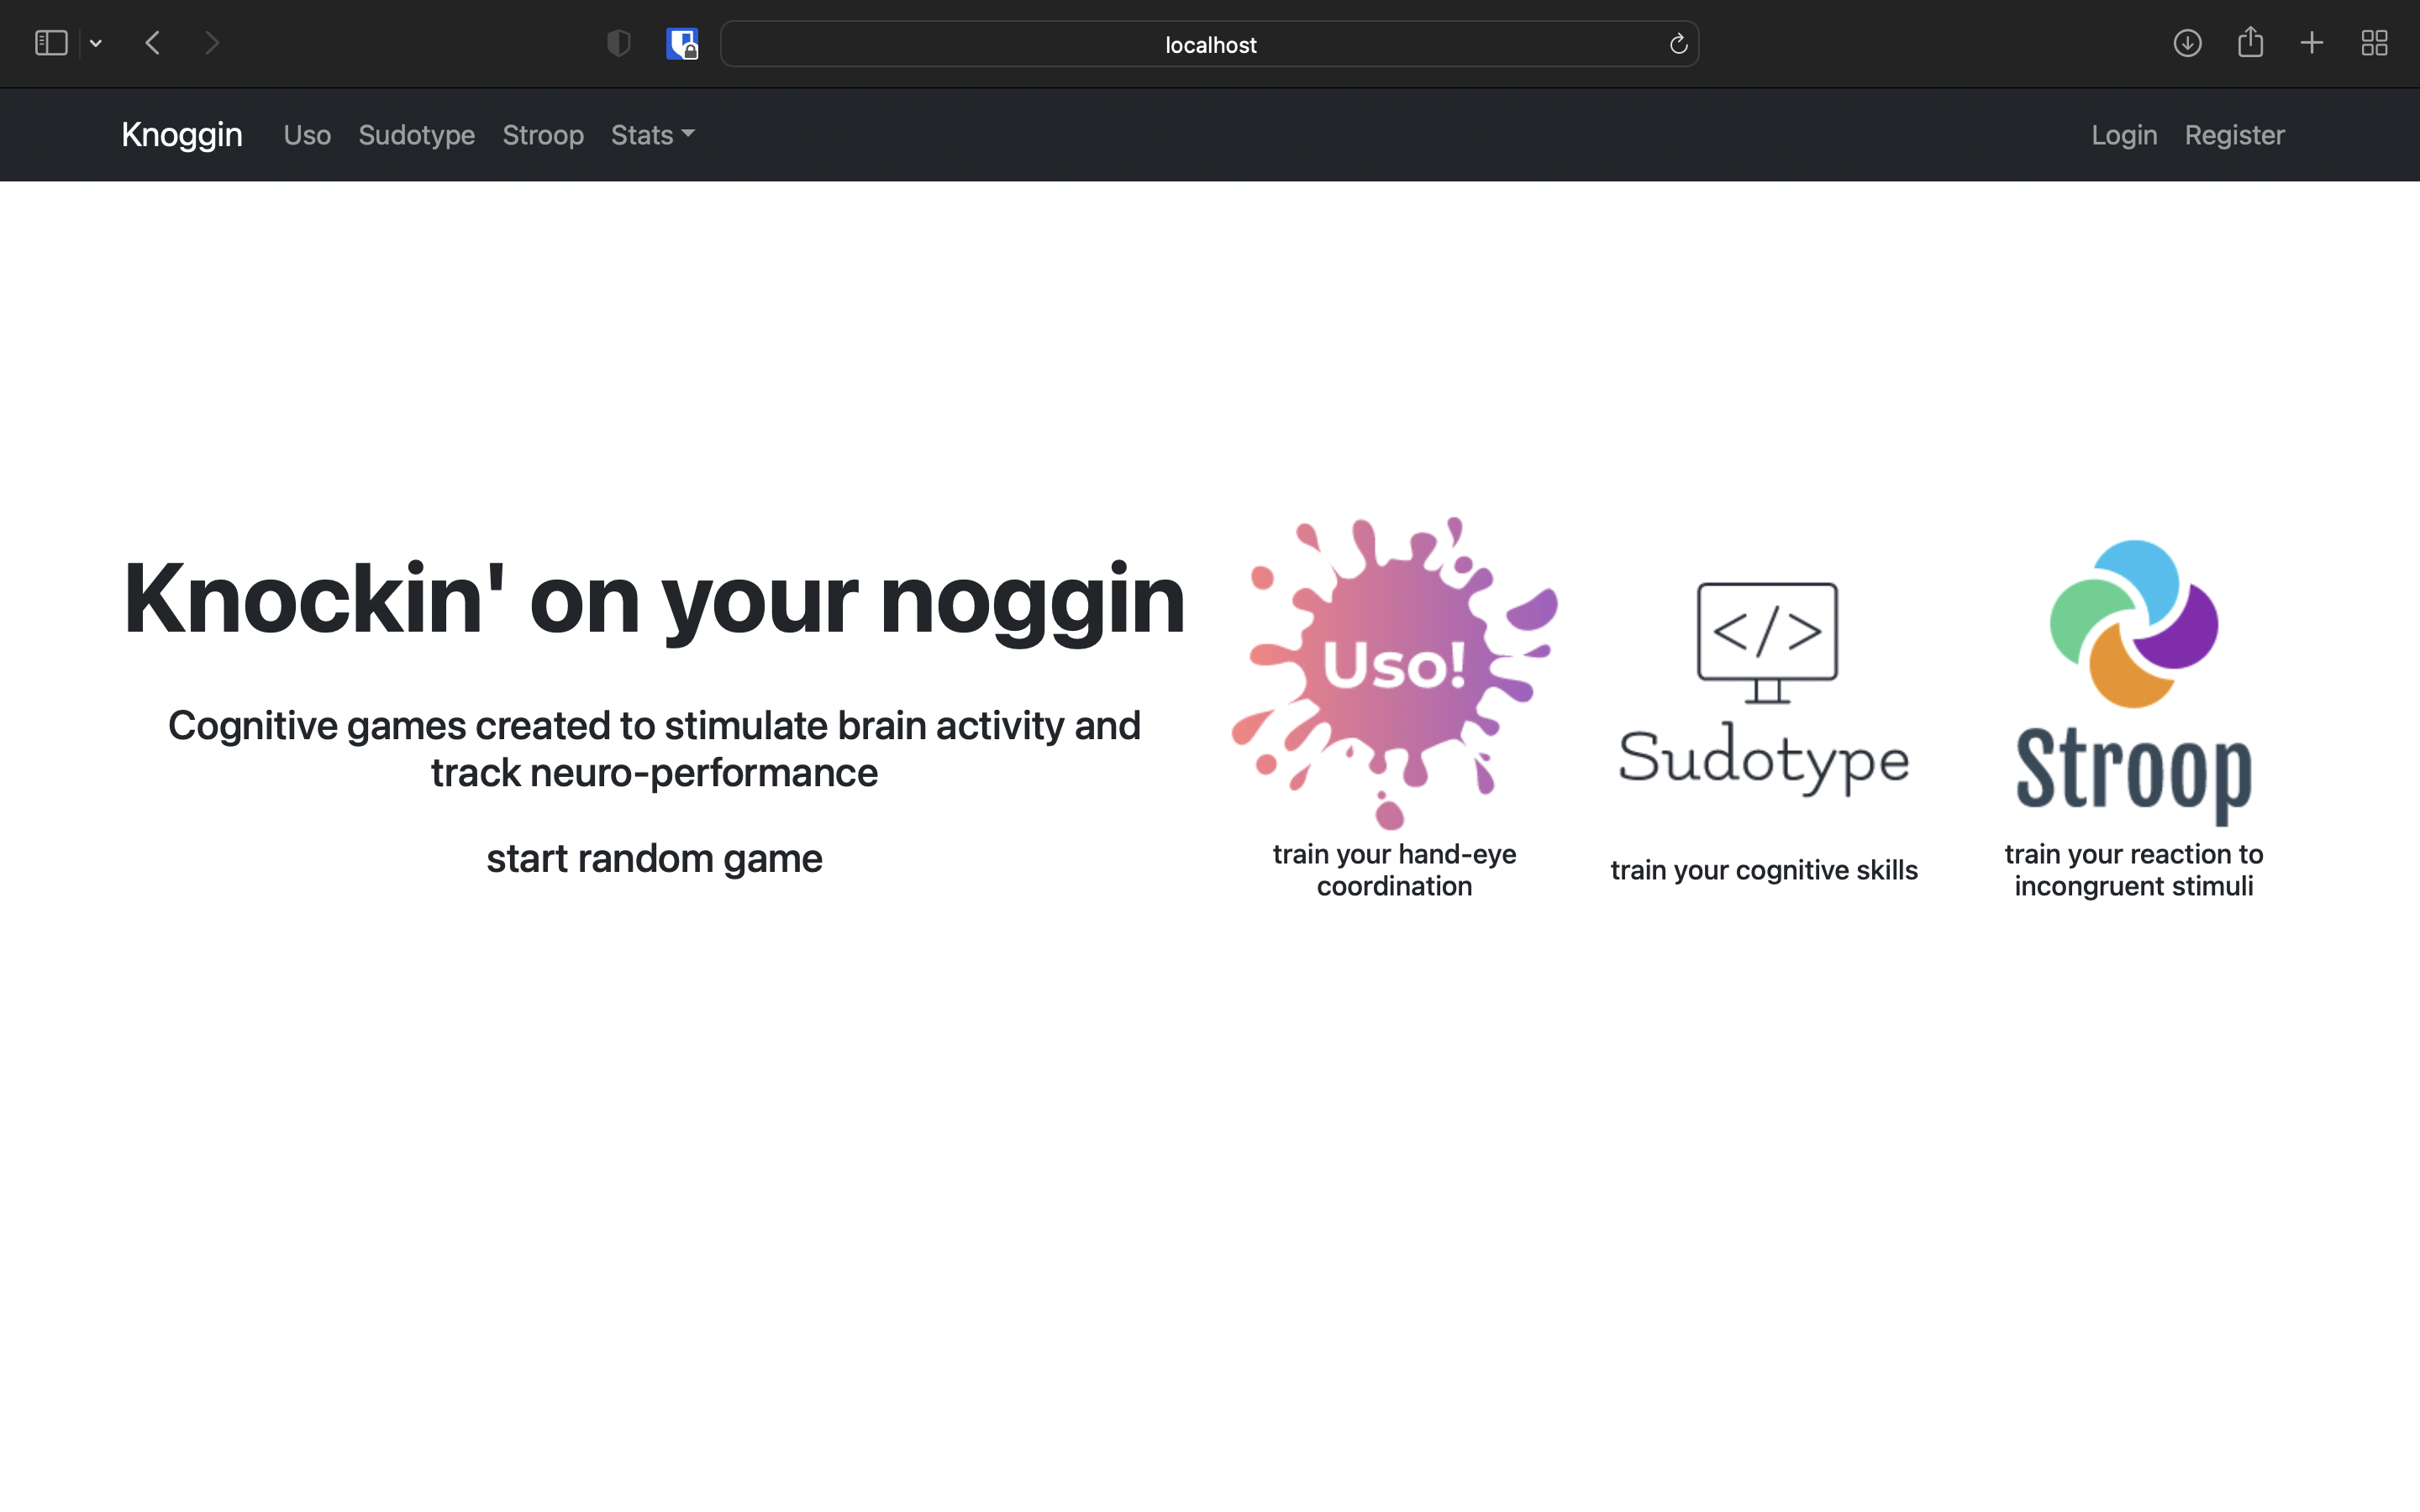Screen dimensions: 2420x1512
Task: Select Sudotype in the navigation bar
Action: (416, 135)
